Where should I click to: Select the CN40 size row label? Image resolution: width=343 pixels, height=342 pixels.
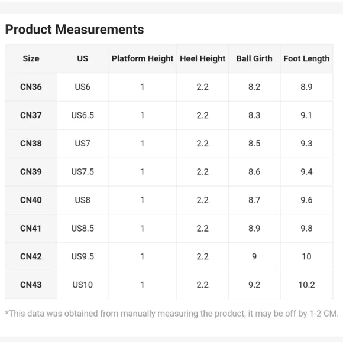31,200
